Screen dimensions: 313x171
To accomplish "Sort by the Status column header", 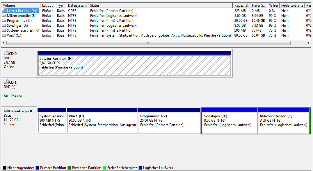I will [160, 6].
